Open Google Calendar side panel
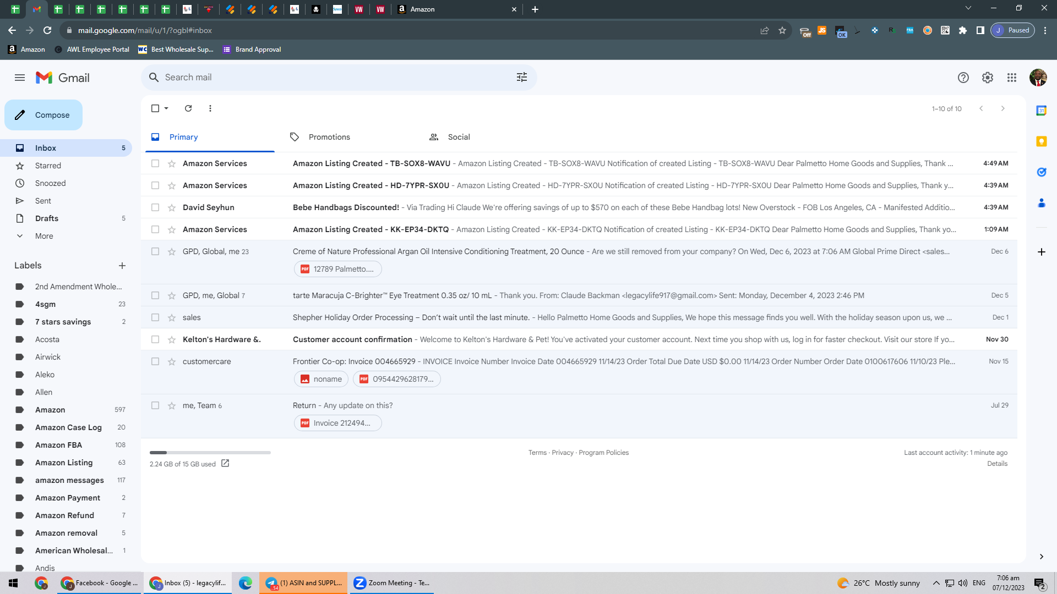The height and width of the screenshot is (594, 1057). 1042,111
